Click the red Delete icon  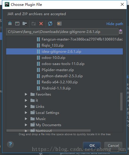point(41,24)
